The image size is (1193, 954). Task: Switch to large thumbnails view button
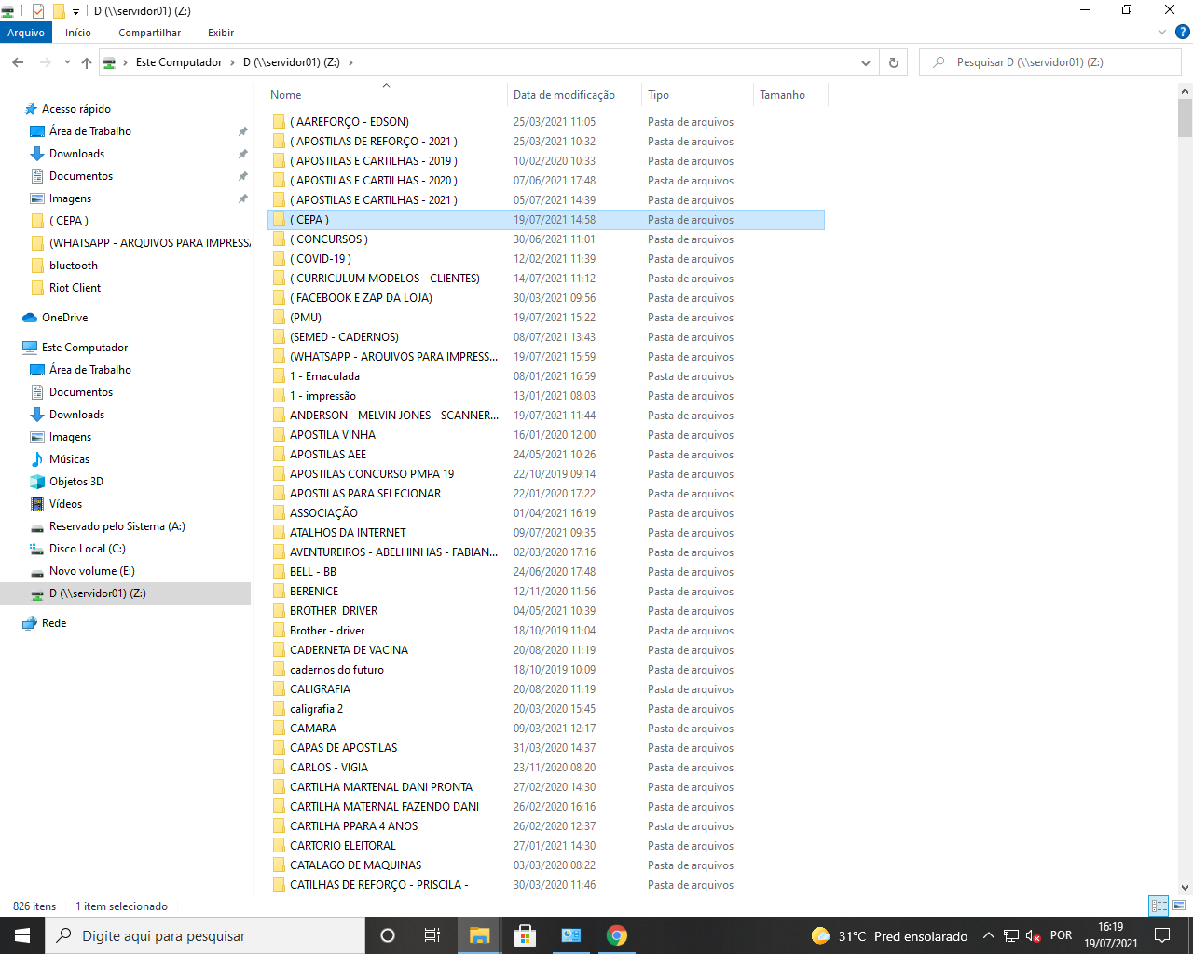point(1179,906)
